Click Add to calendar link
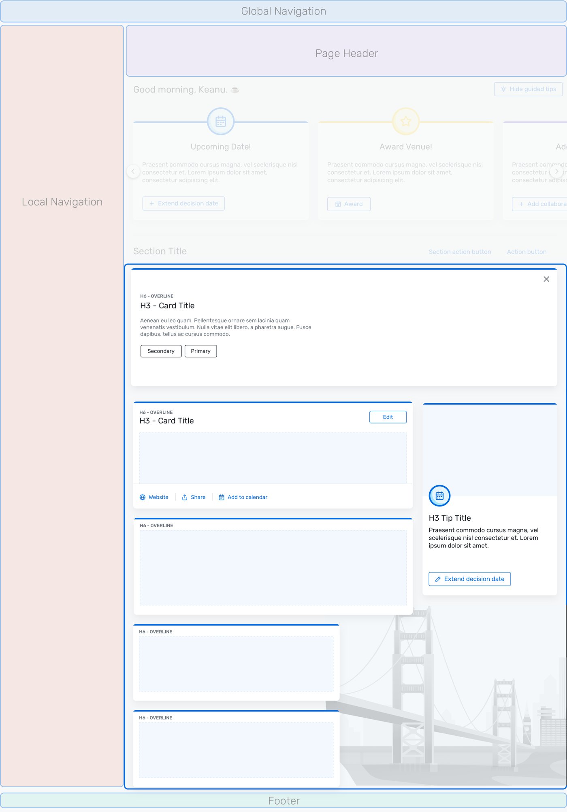 point(243,497)
